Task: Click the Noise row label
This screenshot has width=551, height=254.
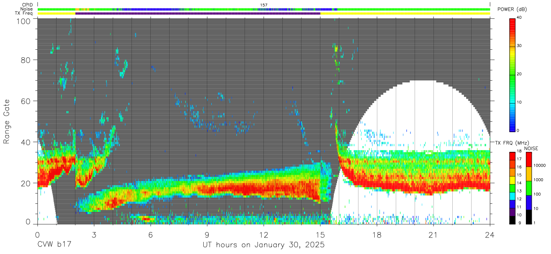Action: [26, 9]
